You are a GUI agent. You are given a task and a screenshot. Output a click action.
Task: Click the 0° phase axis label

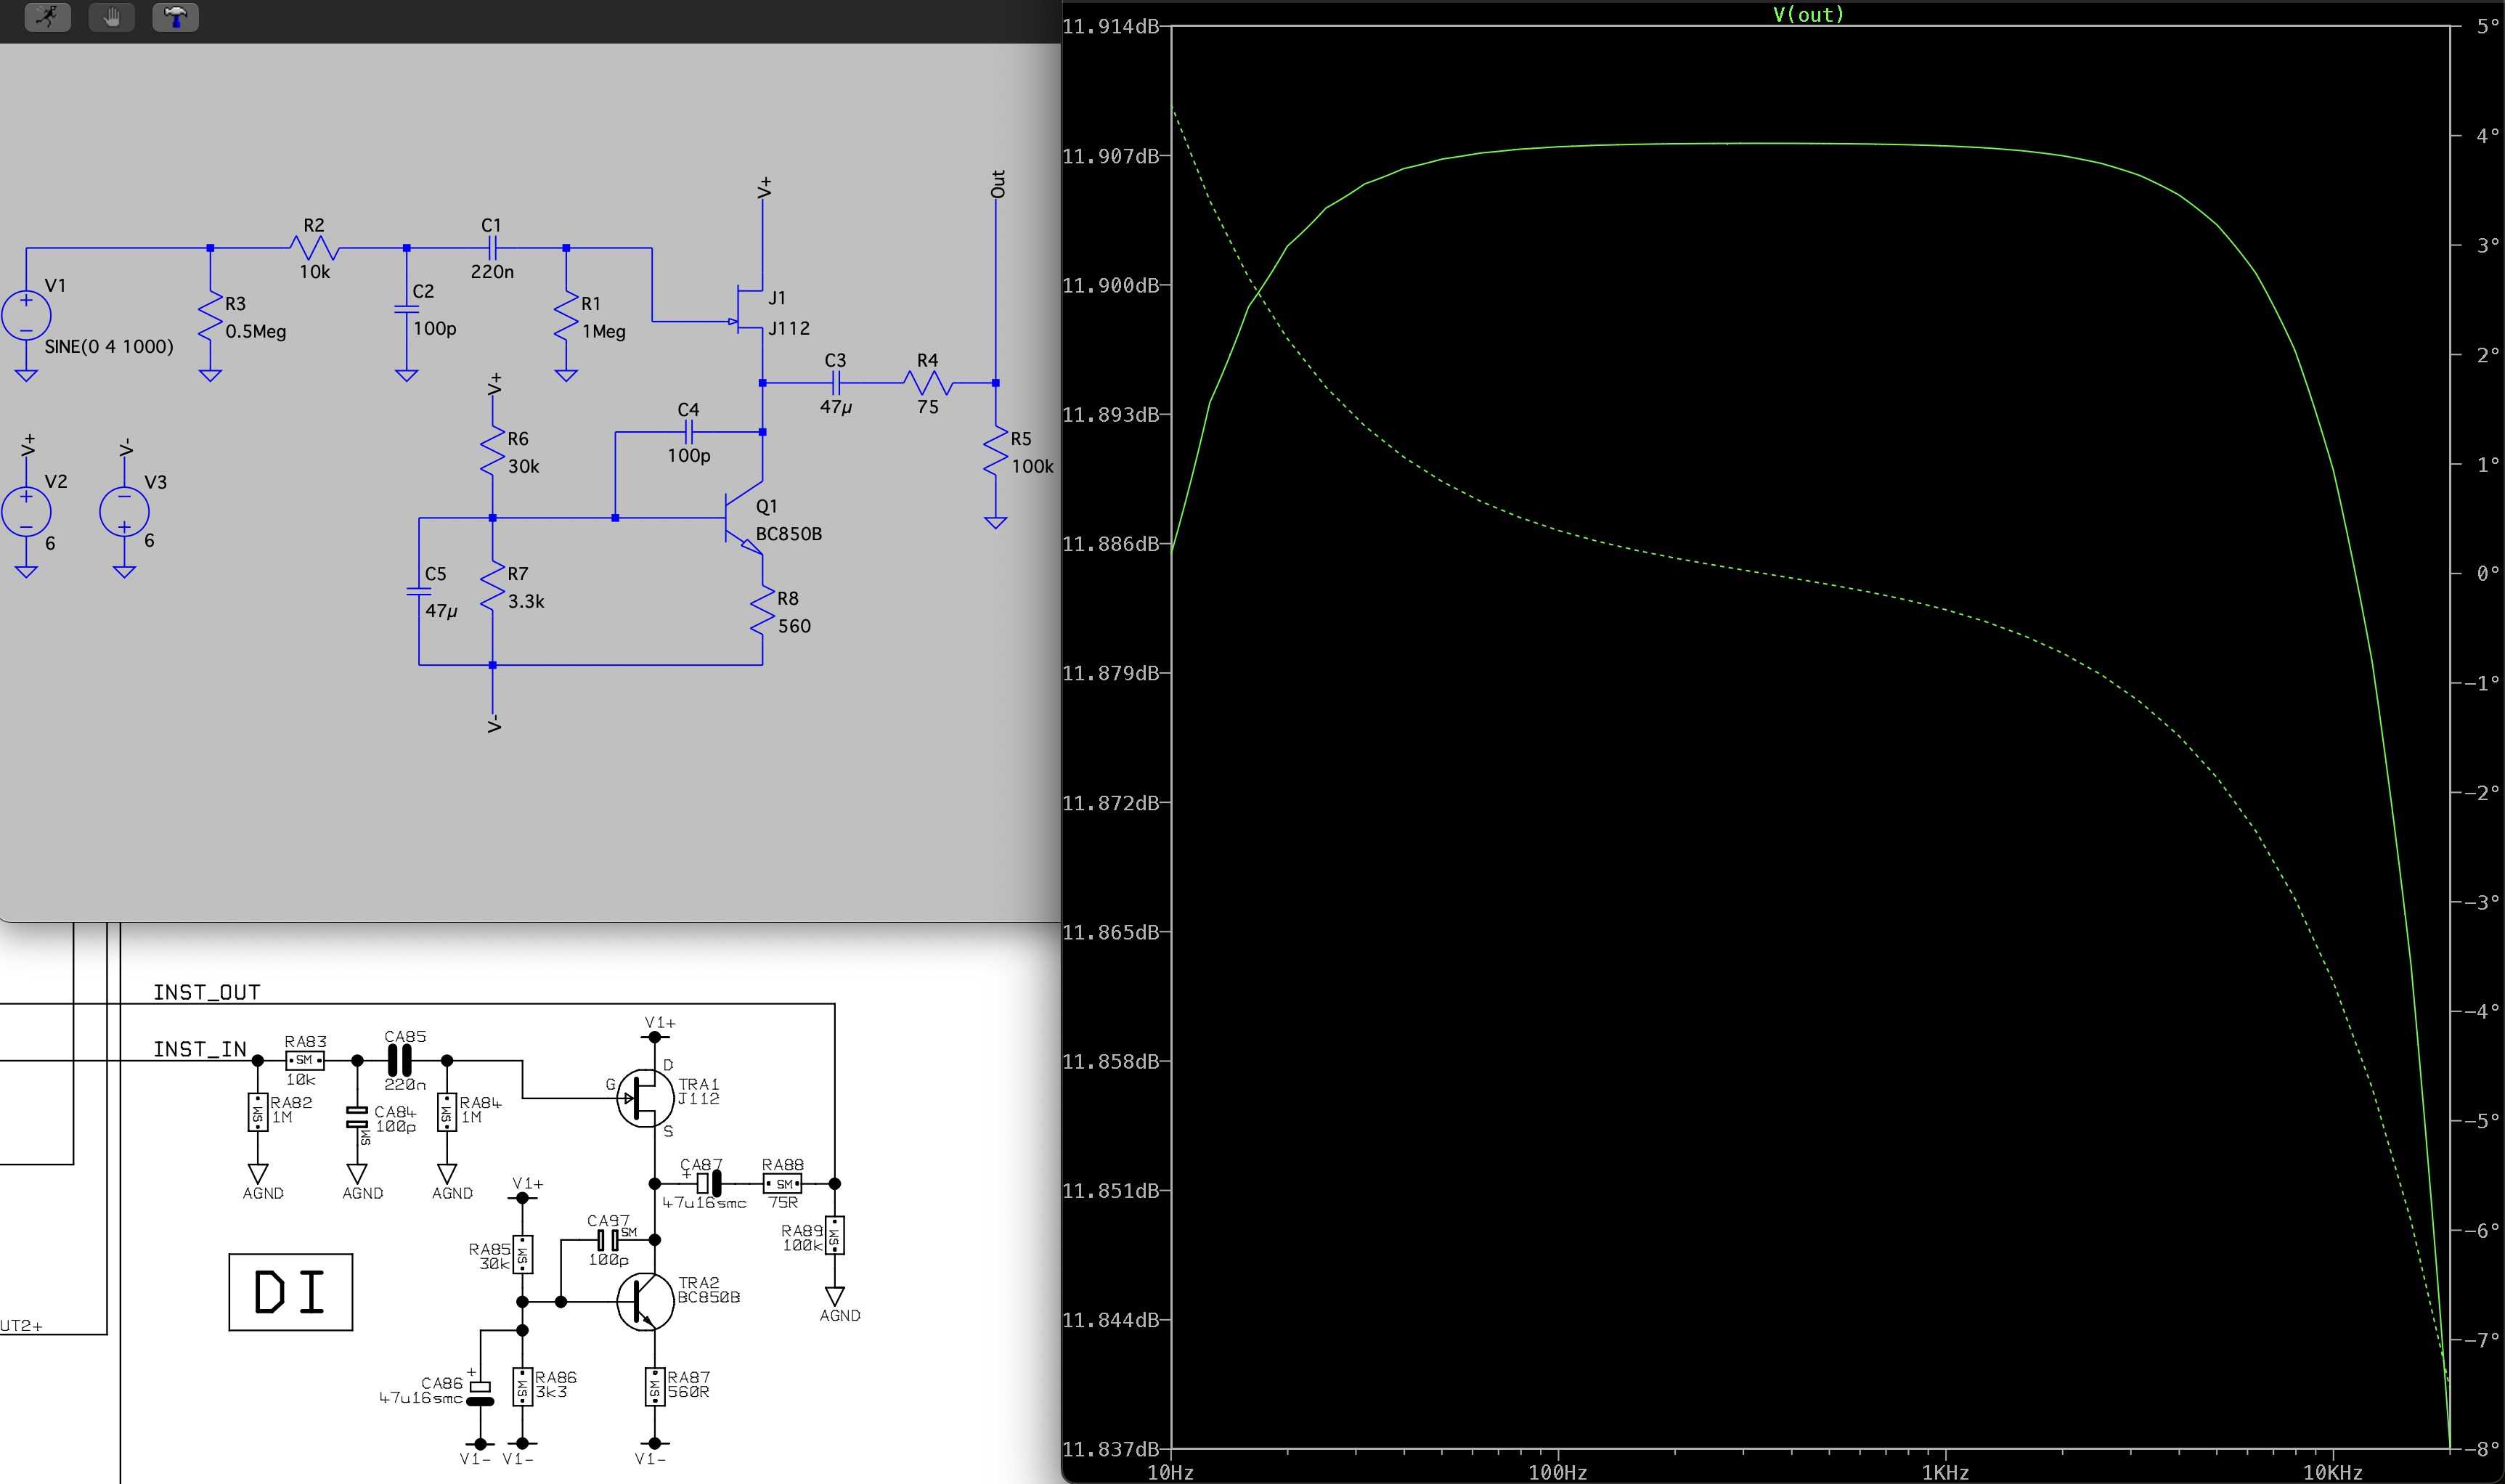tap(2487, 574)
